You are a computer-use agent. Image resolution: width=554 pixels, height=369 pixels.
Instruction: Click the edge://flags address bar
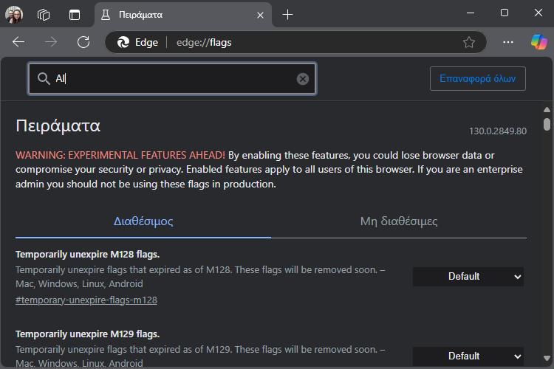point(295,42)
